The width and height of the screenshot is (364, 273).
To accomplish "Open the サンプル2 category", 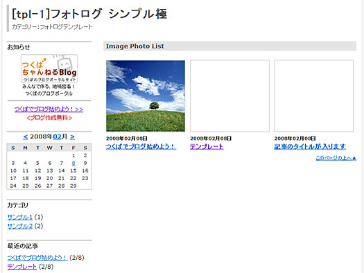I will (x=20, y=226).
